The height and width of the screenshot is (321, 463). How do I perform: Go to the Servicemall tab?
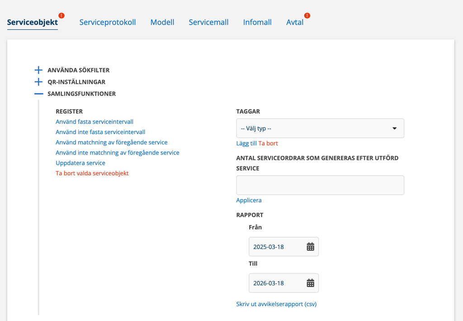[208, 22]
